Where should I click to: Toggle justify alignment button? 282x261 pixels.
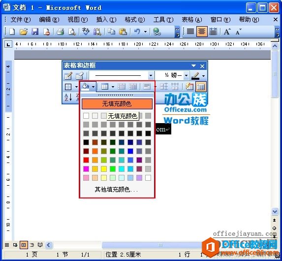[190, 32]
